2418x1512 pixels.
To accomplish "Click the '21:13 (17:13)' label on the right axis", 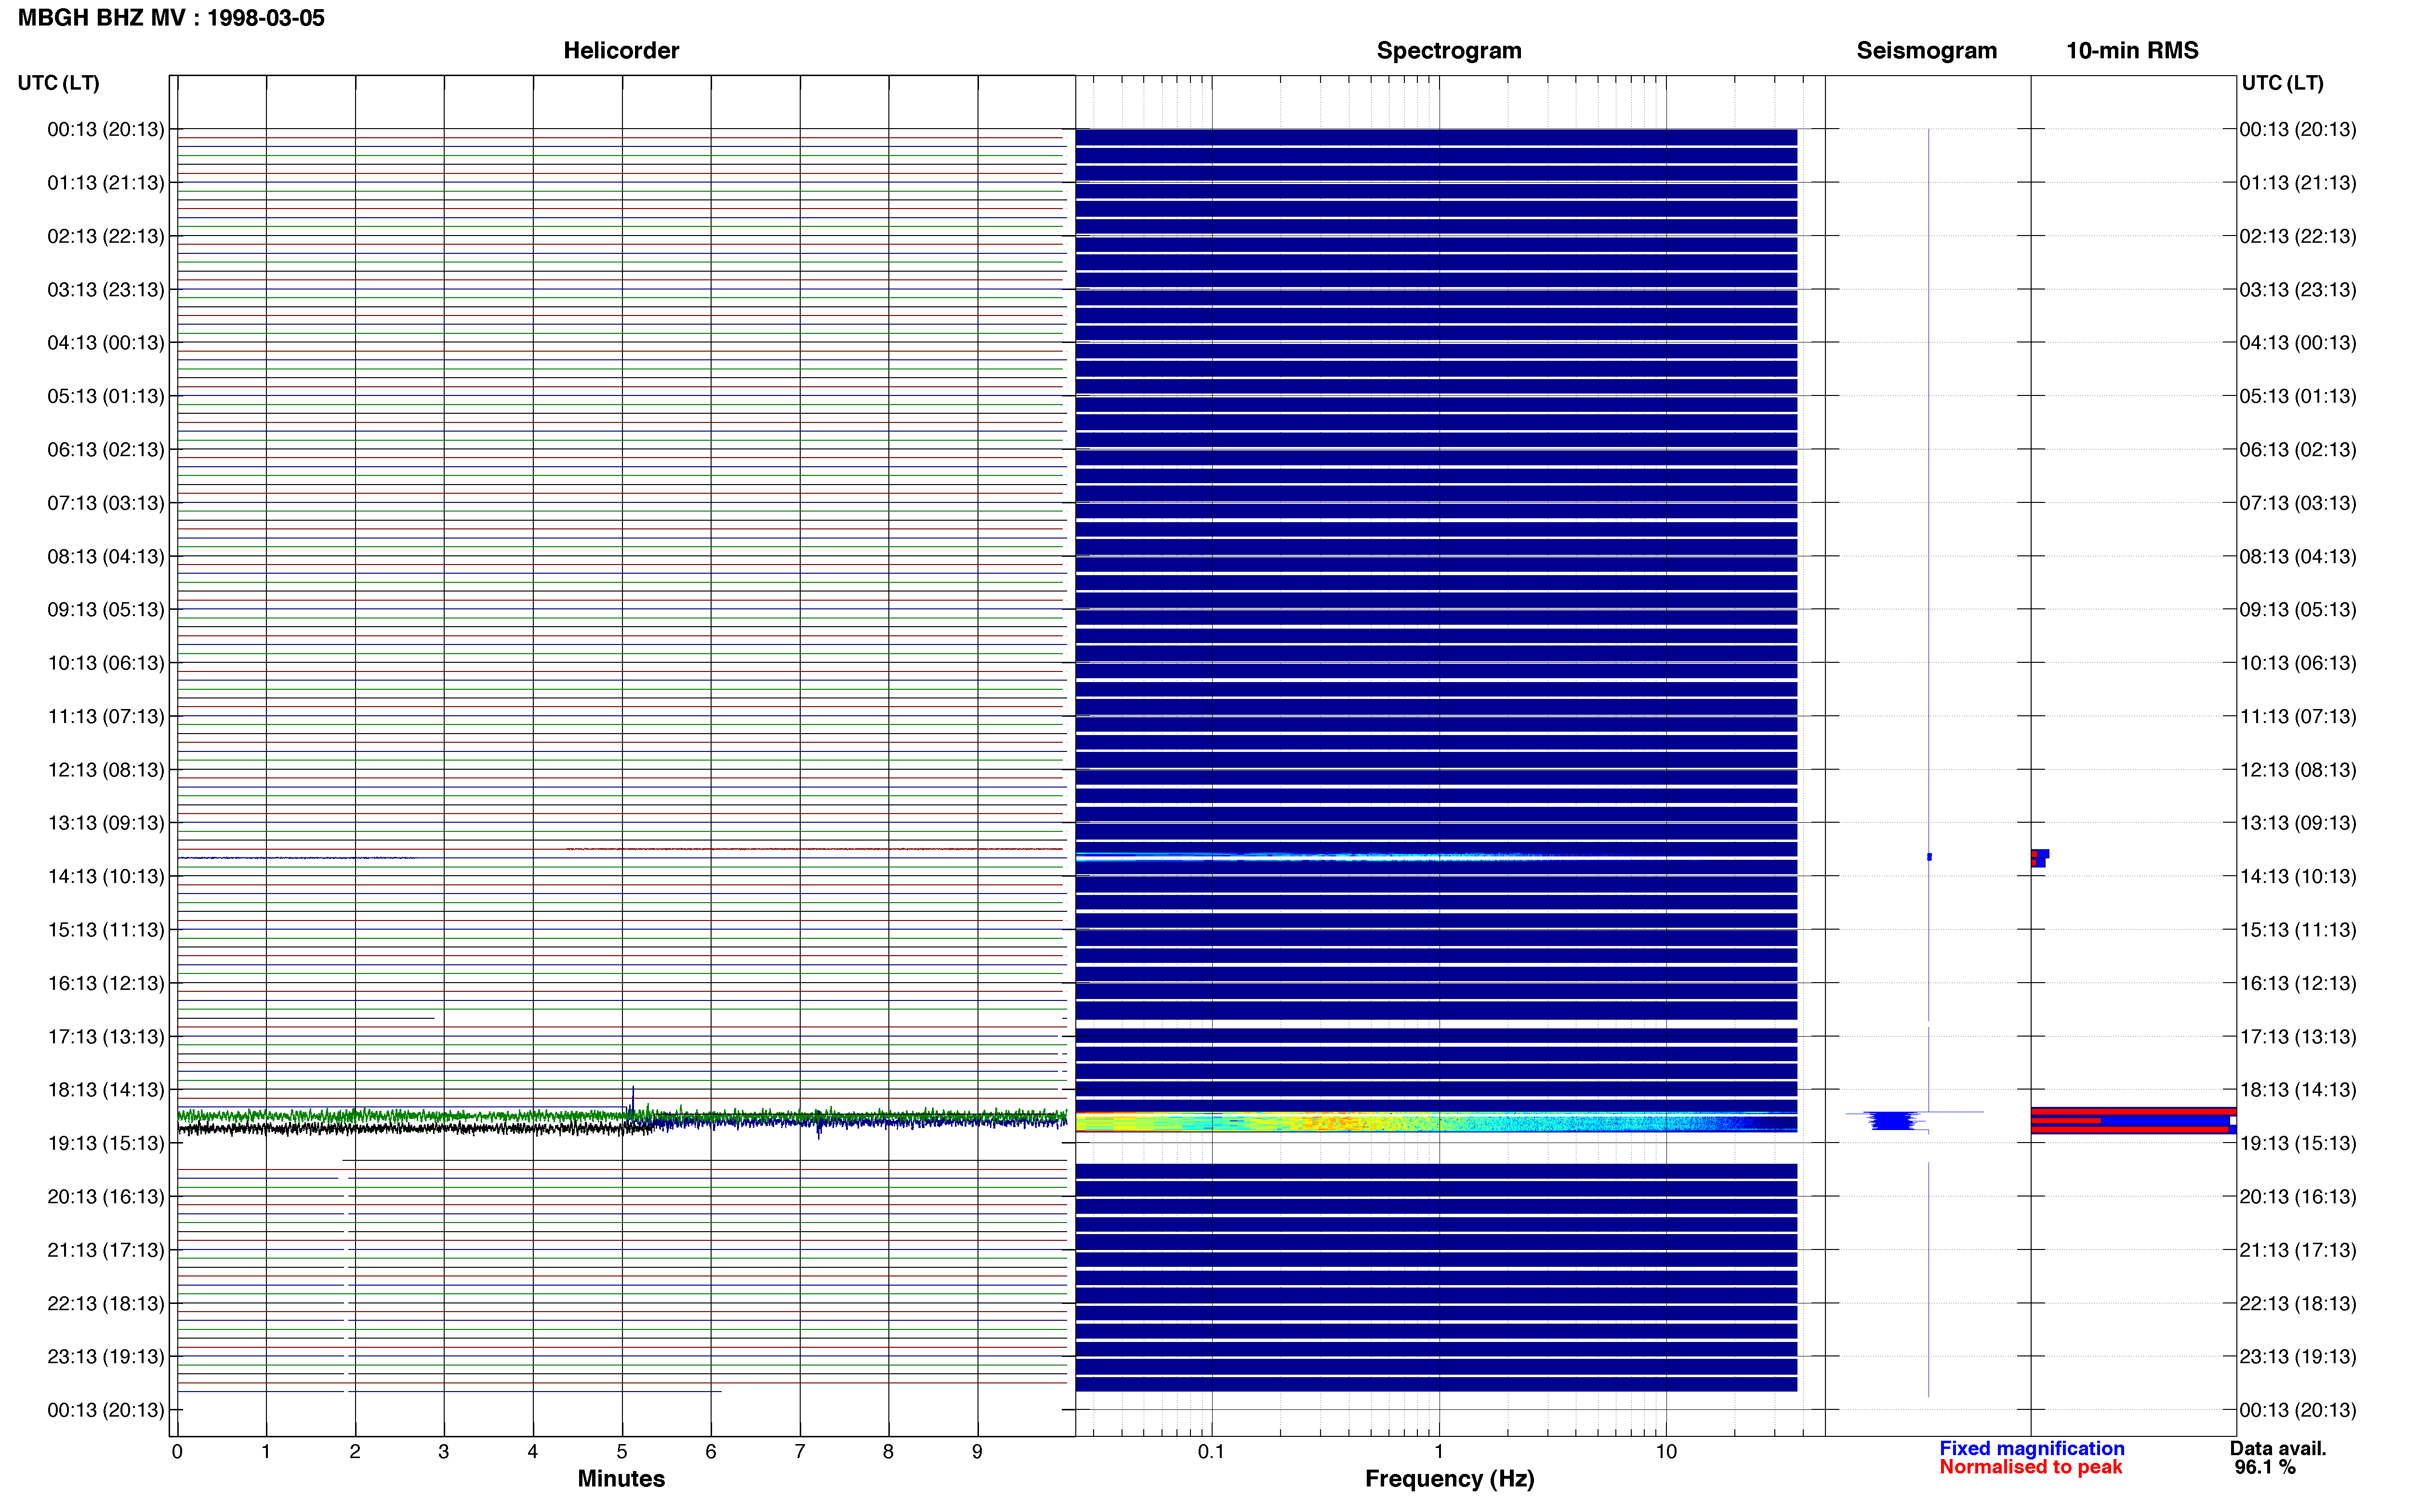I will pyautogui.click(x=2298, y=1250).
